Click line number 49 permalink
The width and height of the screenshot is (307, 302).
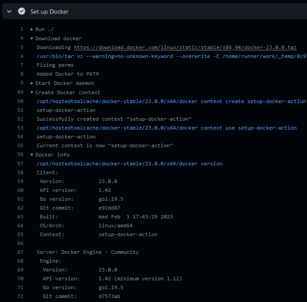tap(20, 92)
